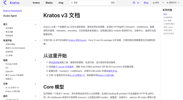Open the Kratos item in top navigation
Image resolution: width=183 pixels, height=100 pixels.
pos(36,3)
